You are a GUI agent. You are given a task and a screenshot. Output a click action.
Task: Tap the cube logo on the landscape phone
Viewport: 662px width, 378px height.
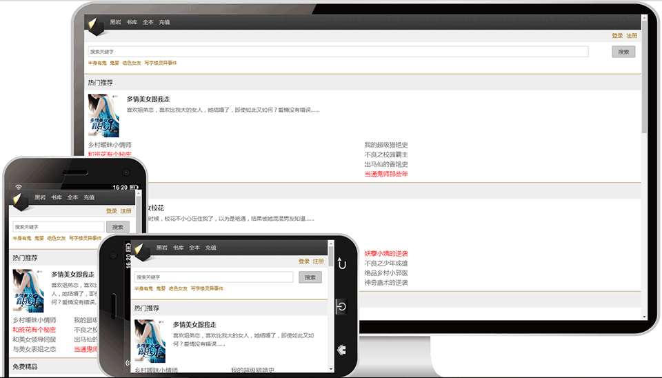[142, 251]
